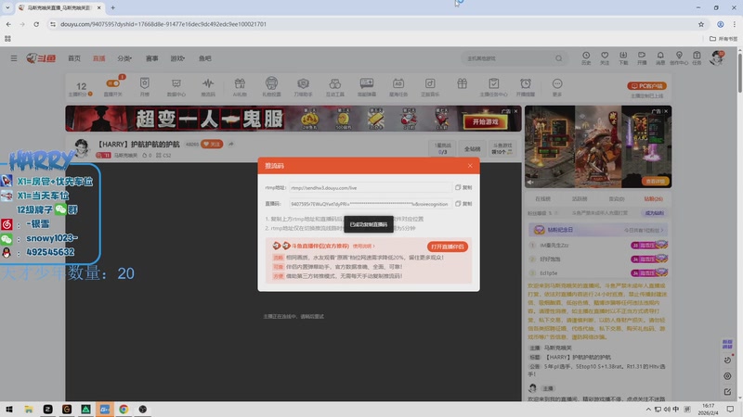Click the 全站榜 button
Image resolution: width=743 pixels, height=417 pixels.
pyautogui.click(x=473, y=149)
